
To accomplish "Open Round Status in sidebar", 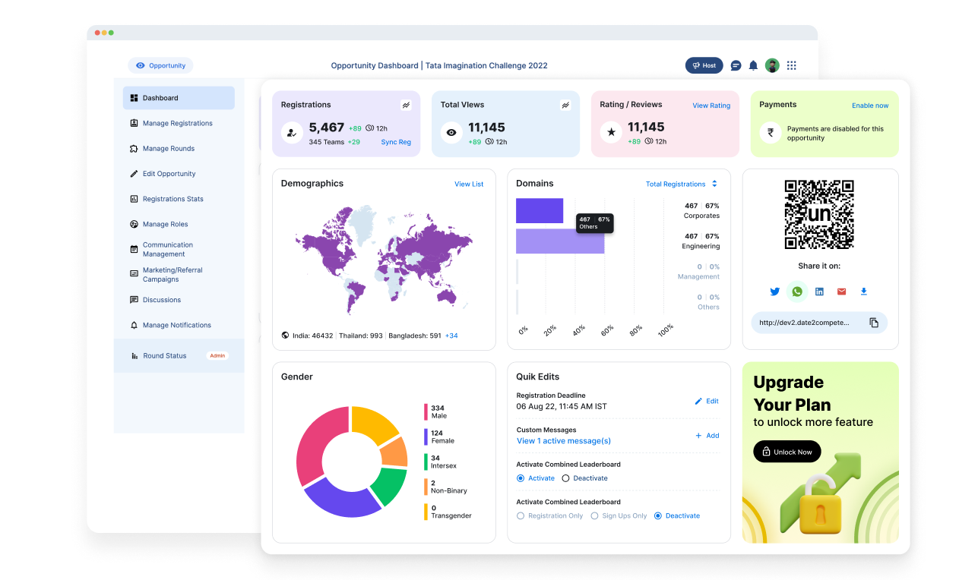I will coord(179,355).
